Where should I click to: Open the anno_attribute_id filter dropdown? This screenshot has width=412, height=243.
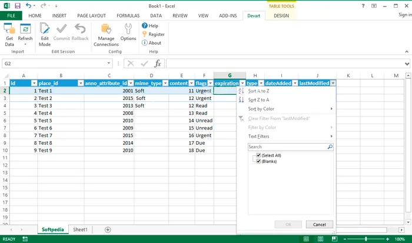point(131,84)
